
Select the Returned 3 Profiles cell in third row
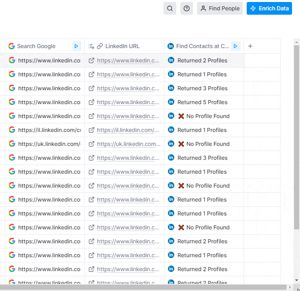202,88
